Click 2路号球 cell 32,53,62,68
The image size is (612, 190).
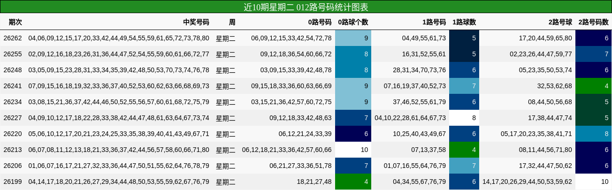(555, 86)
